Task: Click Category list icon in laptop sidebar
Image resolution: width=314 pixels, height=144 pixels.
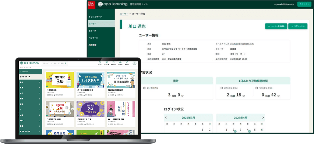Action: pos(20,71)
